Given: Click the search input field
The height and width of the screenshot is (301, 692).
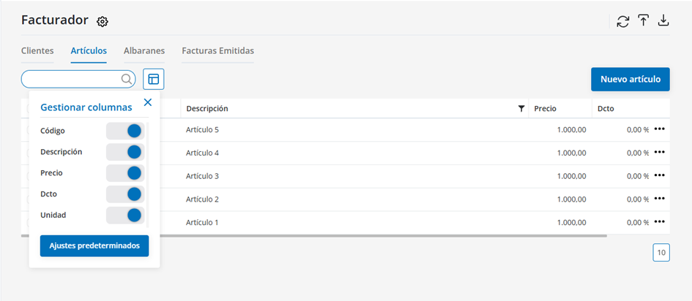Looking at the screenshot, I should coord(70,79).
